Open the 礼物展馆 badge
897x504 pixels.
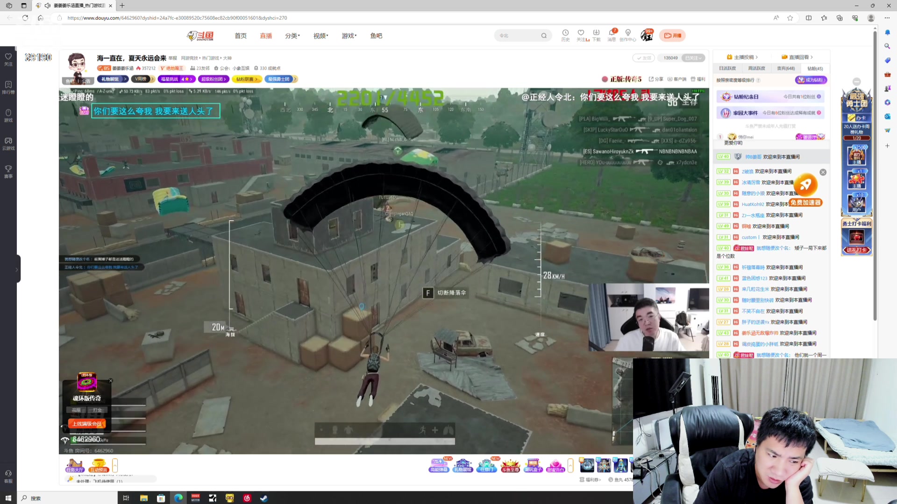[113, 79]
